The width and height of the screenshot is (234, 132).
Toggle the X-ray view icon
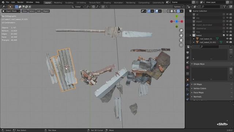click(164, 11)
